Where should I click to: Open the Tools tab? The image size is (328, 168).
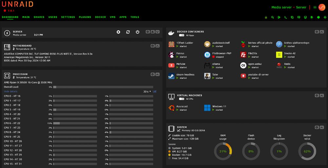135,17
